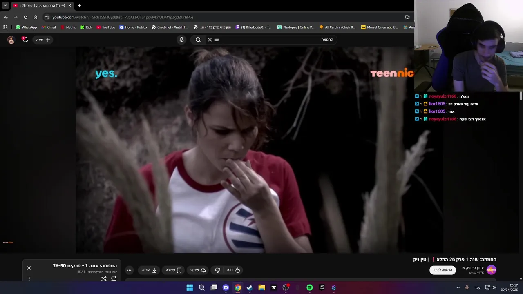The image size is (523, 294).
Task: Click the address bar URL
Action: tap(123, 17)
